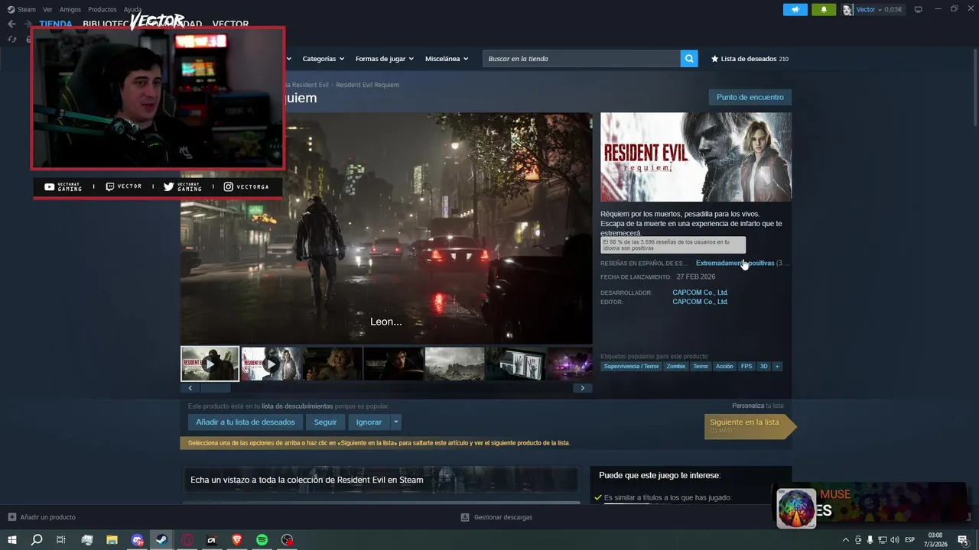The height and width of the screenshot is (550, 979).
Task: Click the Resident Evil Requiem breadcrumb
Action: tap(367, 85)
